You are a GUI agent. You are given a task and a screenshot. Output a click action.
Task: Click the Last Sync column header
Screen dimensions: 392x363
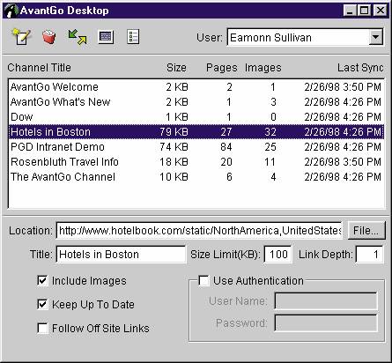(360, 68)
